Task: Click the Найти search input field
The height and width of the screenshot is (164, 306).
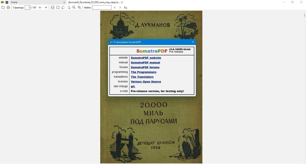Action: pos(102,7)
